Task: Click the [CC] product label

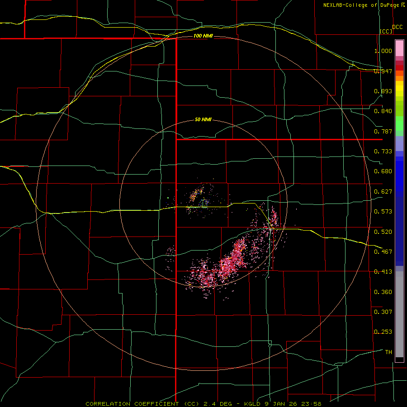Action: (x=386, y=31)
